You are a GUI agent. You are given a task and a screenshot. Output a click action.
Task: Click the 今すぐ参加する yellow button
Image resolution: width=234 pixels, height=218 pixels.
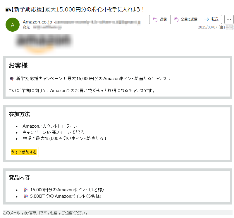[x=24, y=152]
